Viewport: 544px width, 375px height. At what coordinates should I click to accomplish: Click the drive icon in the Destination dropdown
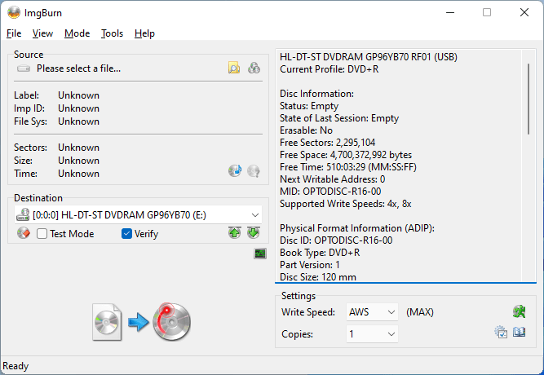click(23, 214)
